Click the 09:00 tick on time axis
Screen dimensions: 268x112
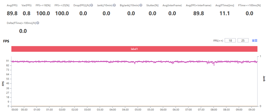[x=239, y=109]
